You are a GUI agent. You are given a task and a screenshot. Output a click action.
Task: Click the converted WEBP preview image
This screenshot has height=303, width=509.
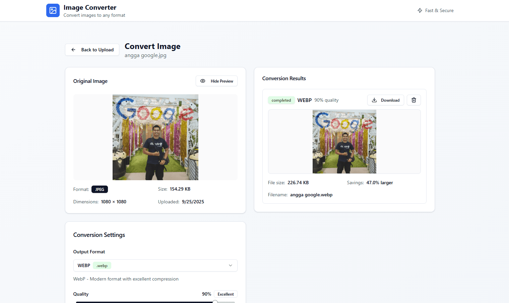[344, 142]
